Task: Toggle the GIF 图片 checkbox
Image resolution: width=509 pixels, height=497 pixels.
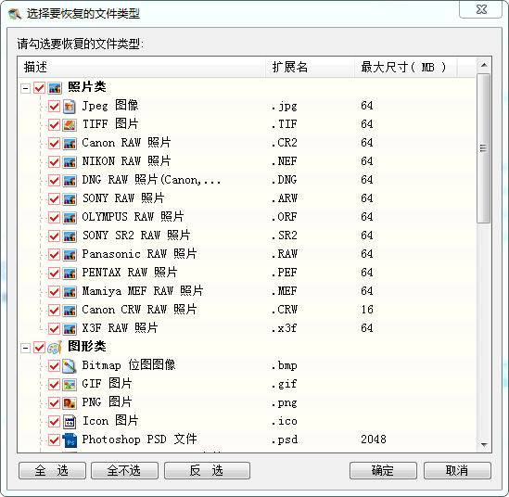Action: click(x=54, y=385)
